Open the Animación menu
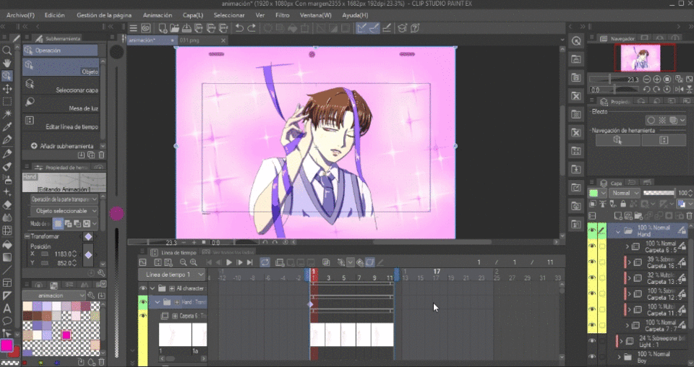The height and width of the screenshot is (367, 694). (x=158, y=14)
